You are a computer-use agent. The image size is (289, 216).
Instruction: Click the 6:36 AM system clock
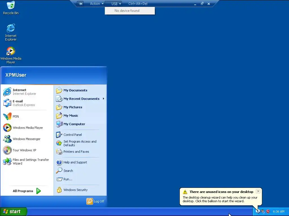pyautogui.click(x=279, y=211)
